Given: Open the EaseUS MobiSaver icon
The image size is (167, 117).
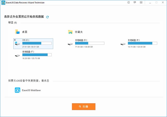Looking at the screenshot, I should pyautogui.click(x=18, y=90).
